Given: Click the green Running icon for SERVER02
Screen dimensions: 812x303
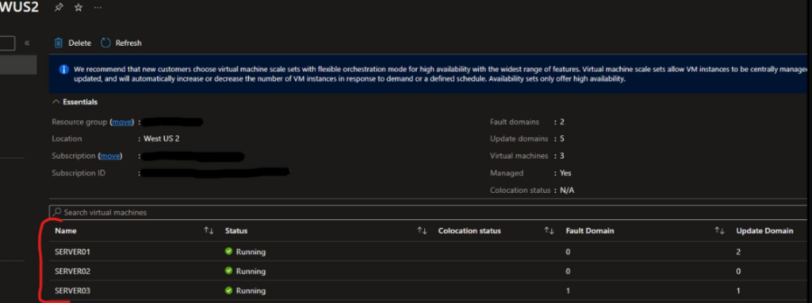Looking at the screenshot, I should pyautogui.click(x=229, y=271).
